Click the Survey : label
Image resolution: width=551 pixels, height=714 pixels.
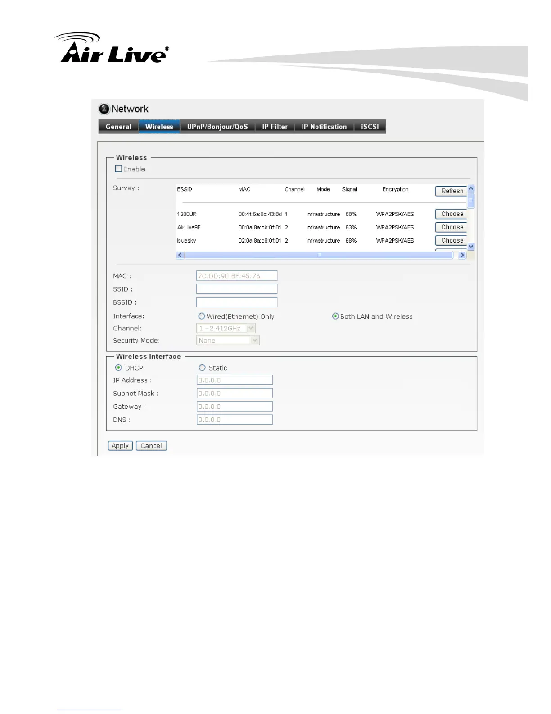pos(126,188)
